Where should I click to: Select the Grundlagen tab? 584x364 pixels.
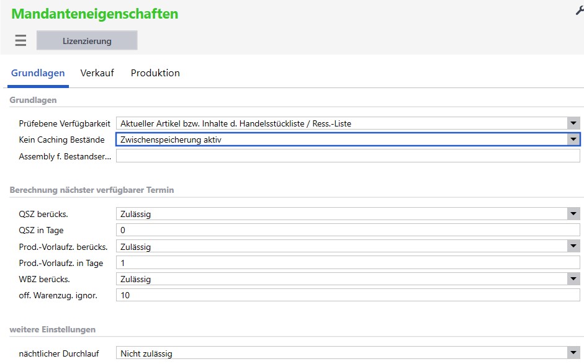[x=38, y=73]
